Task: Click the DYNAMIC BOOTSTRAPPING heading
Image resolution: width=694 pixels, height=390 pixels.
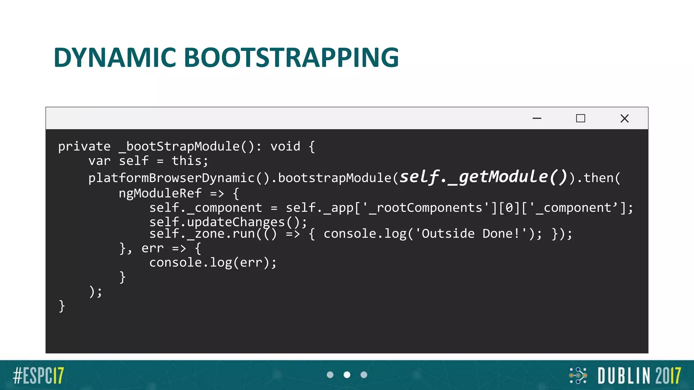Action: 226,57
